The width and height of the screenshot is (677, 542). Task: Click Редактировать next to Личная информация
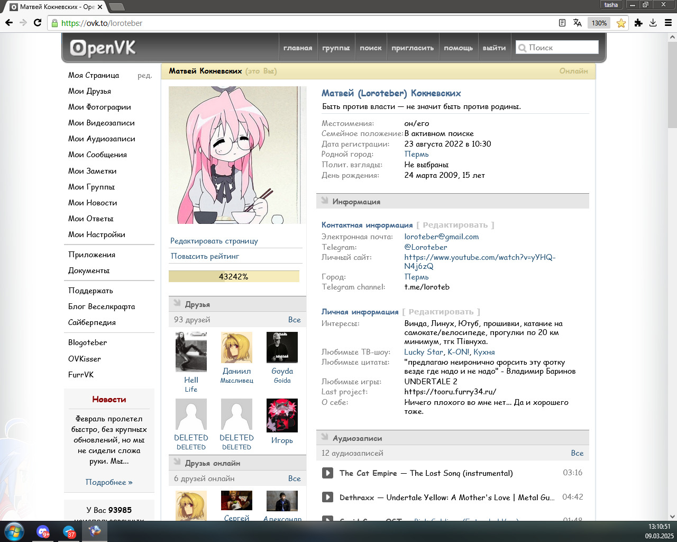(441, 312)
